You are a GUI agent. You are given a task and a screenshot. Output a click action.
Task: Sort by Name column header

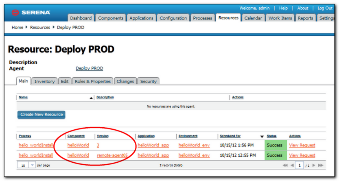coord(23,97)
